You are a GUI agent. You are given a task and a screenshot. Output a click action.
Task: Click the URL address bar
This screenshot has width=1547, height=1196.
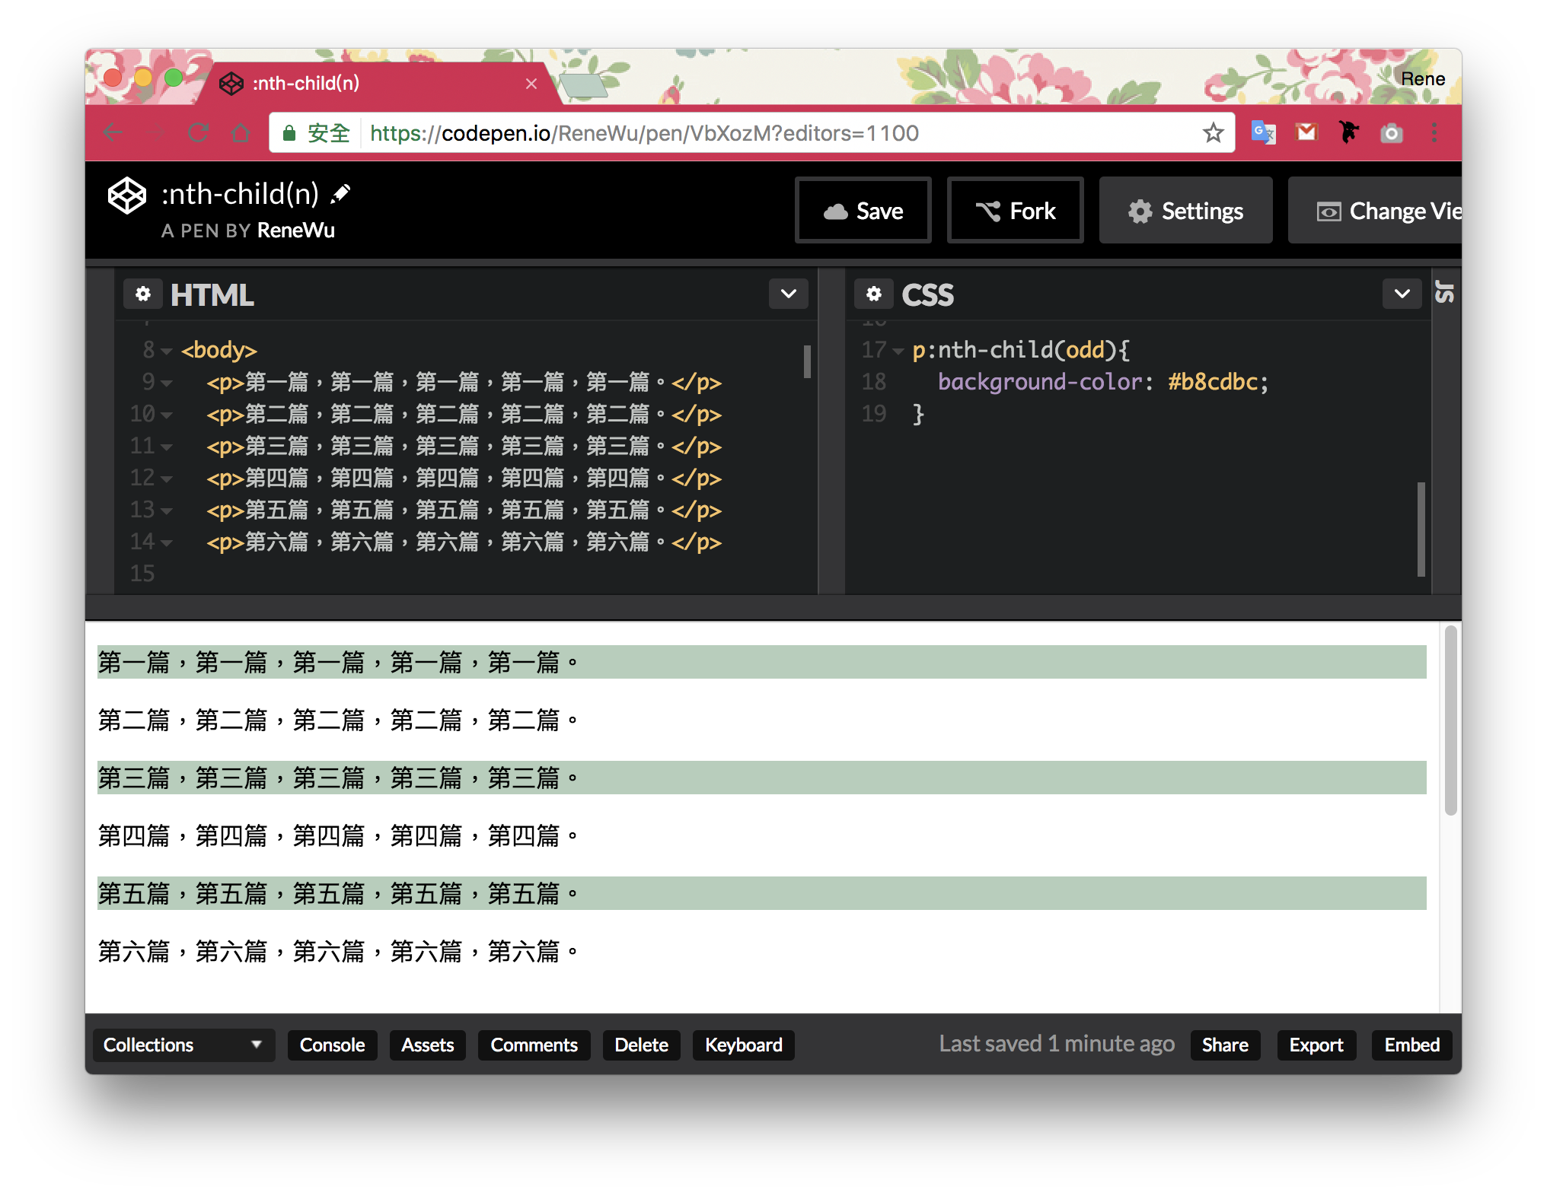coord(752,133)
